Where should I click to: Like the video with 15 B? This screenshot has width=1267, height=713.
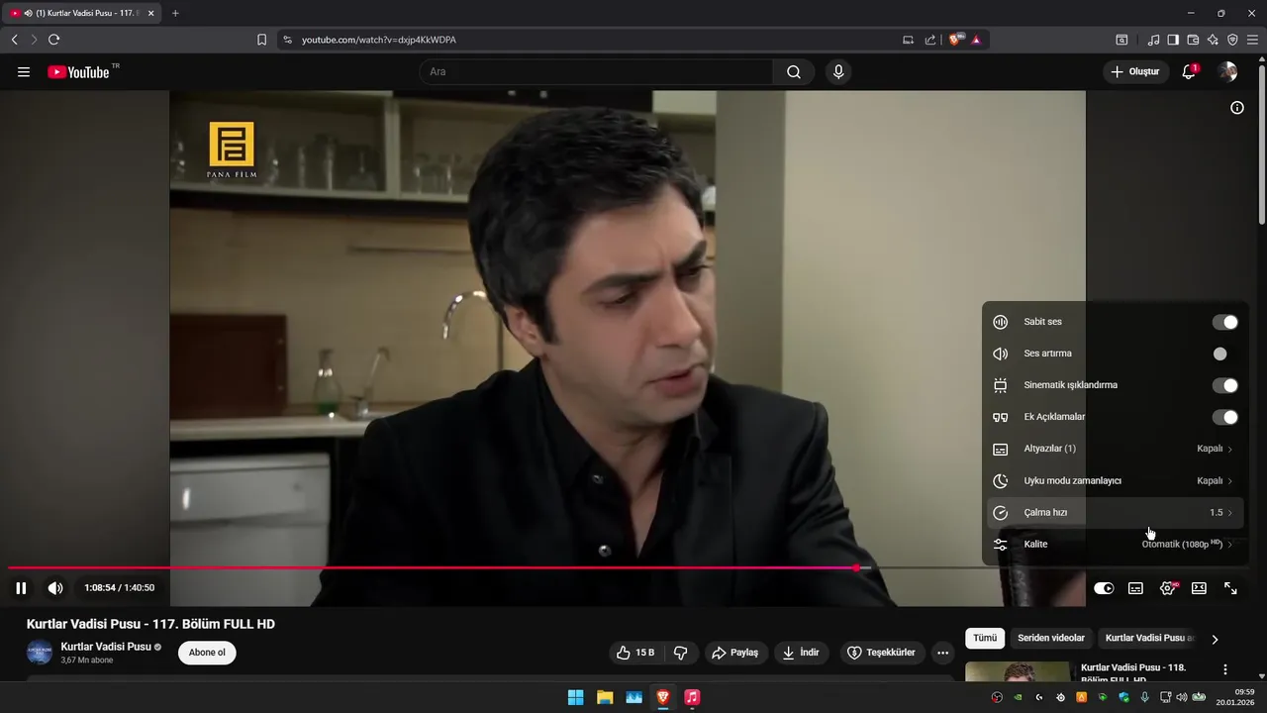pos(634,653)
